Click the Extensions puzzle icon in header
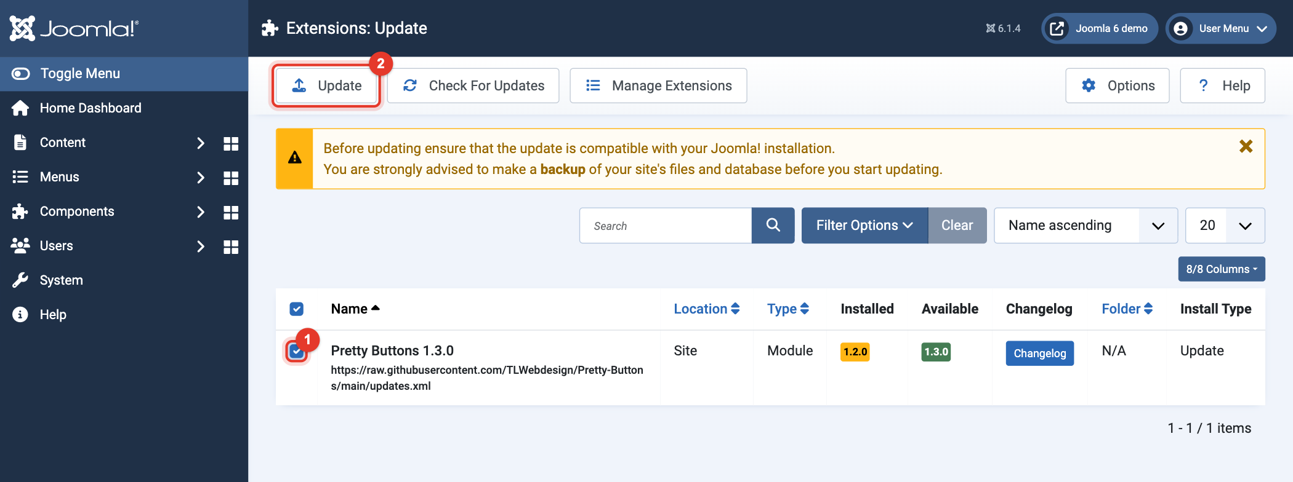1293x482 pixels. click(270, 28)
